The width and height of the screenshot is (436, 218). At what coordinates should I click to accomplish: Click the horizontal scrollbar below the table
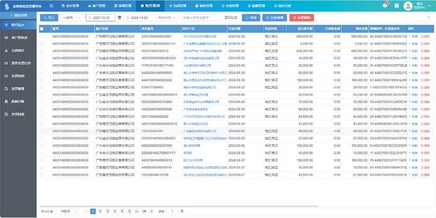(179, 206)
